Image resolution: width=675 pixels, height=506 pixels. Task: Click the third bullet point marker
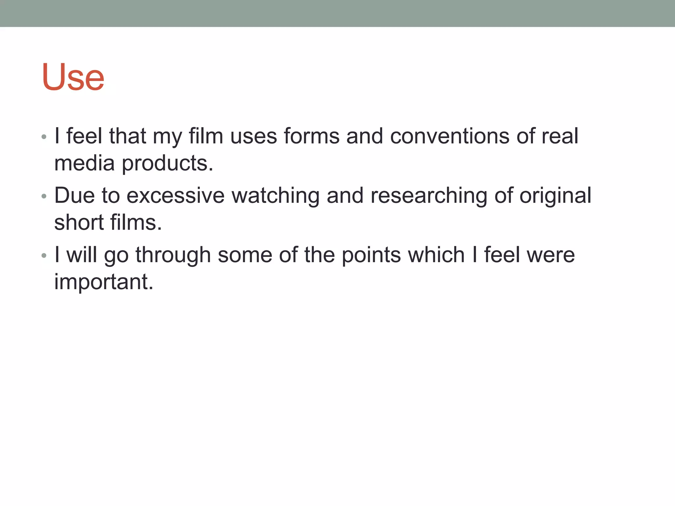point(44,256)
